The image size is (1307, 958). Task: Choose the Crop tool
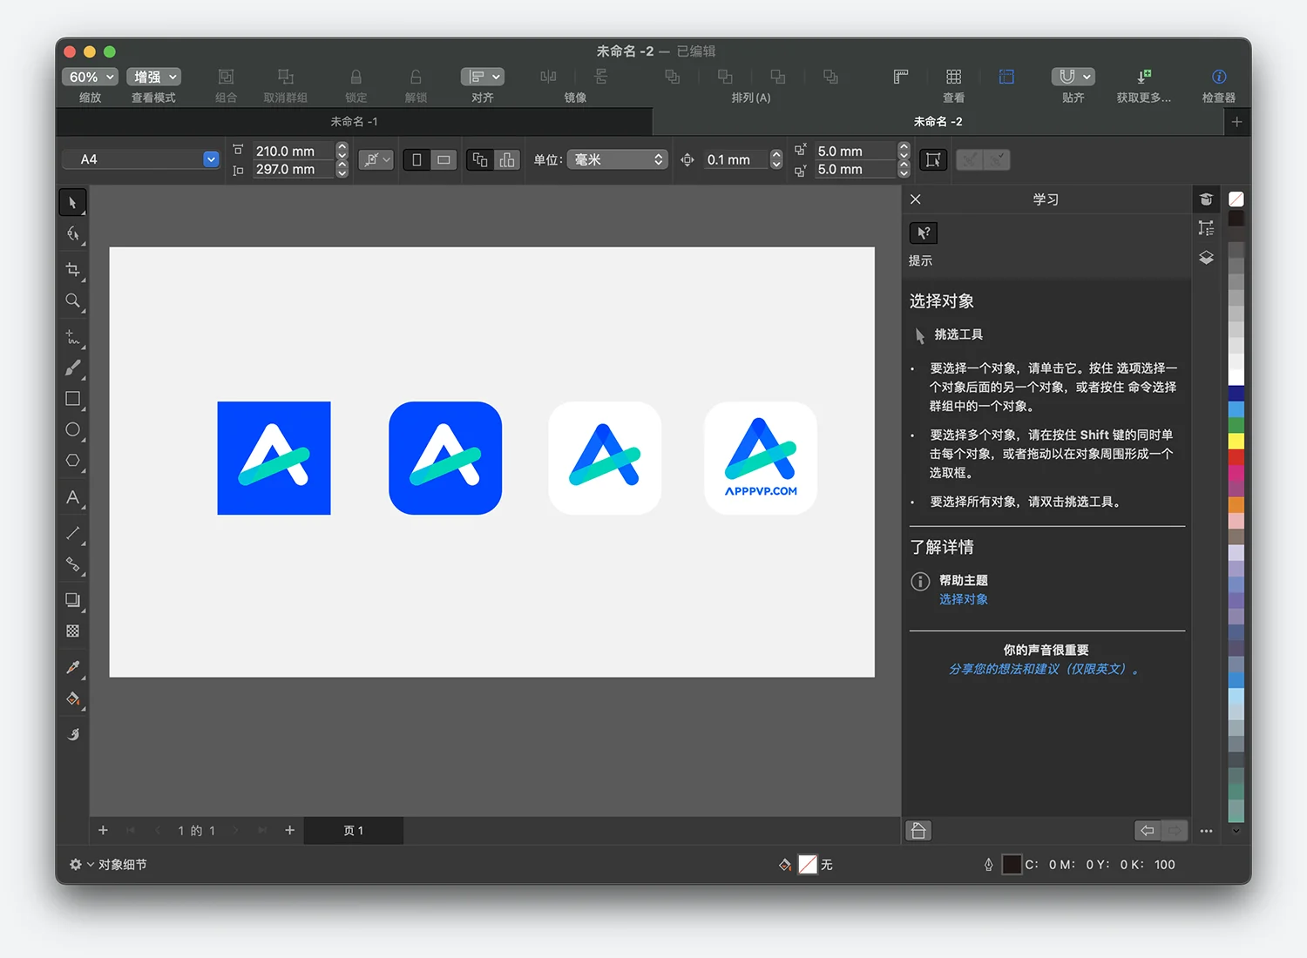coord(72,269)
